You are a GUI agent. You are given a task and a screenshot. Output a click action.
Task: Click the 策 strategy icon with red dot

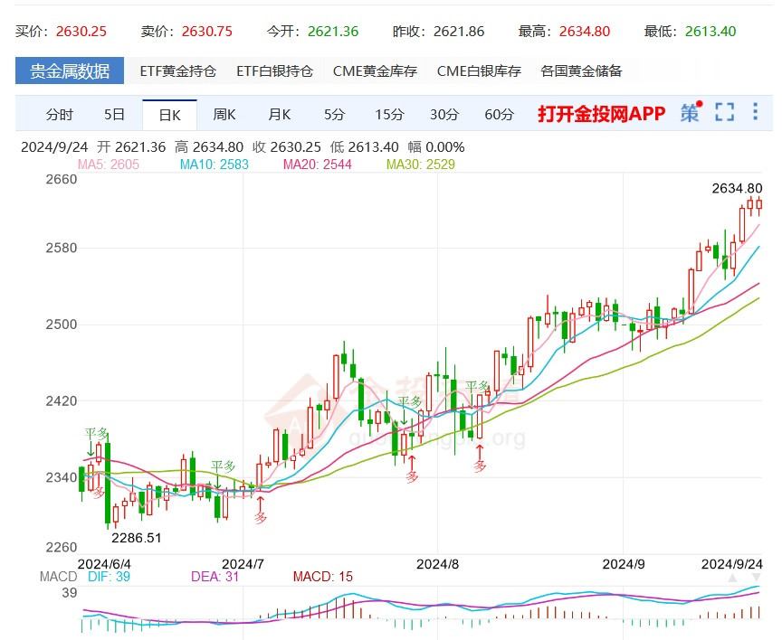691,112
